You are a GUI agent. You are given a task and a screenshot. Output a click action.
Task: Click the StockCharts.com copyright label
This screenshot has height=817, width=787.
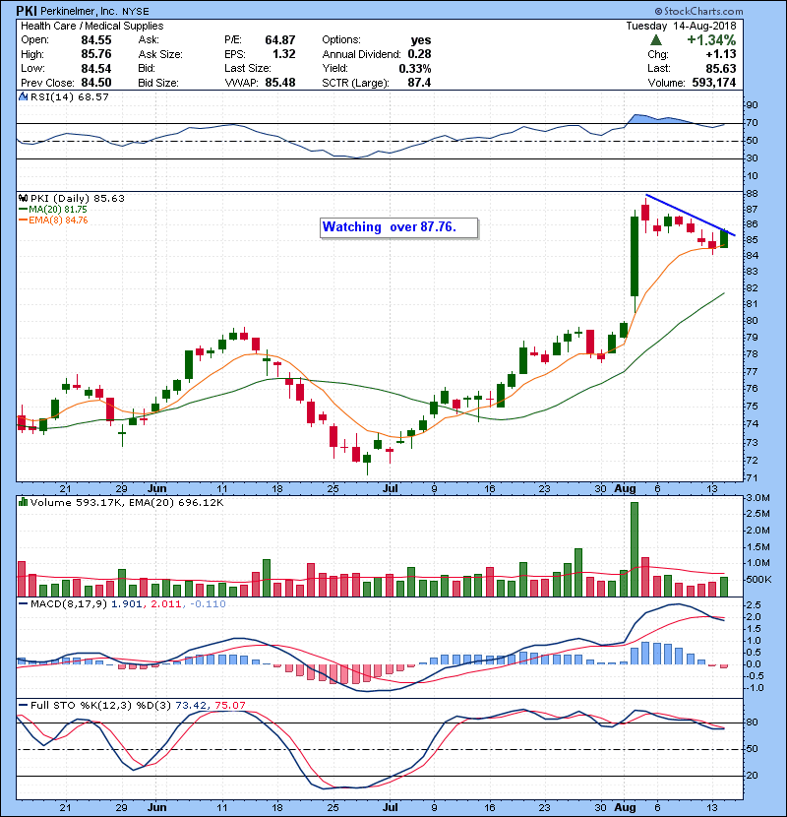699,11
